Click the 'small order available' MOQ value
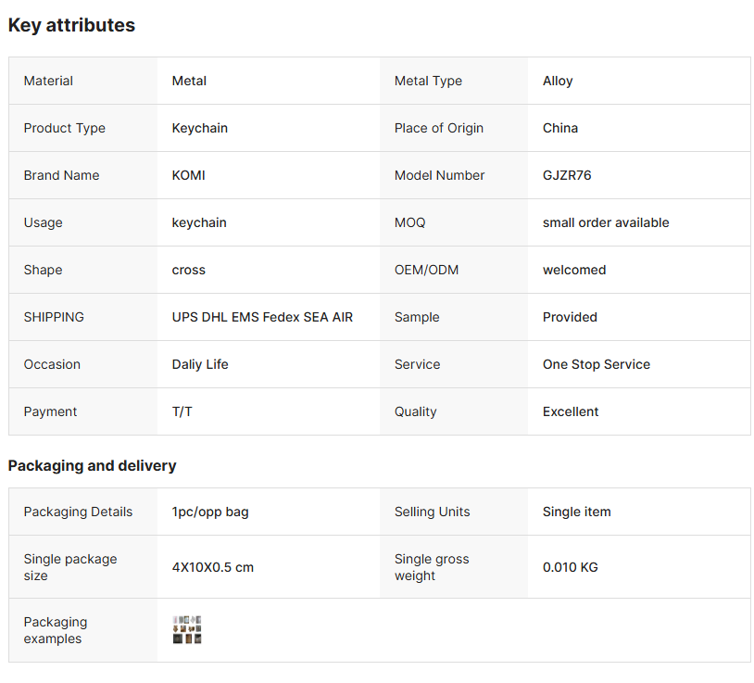 tap(606, 222)
